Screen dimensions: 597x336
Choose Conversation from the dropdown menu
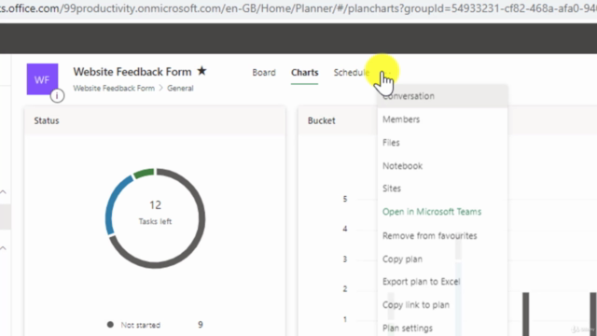[x=442, y=96]
